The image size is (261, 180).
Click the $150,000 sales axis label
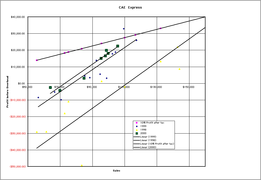coord(188,87)
